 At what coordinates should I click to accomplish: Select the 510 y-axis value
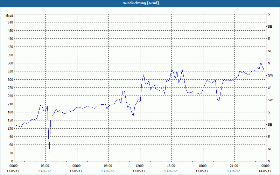(10, 22)
